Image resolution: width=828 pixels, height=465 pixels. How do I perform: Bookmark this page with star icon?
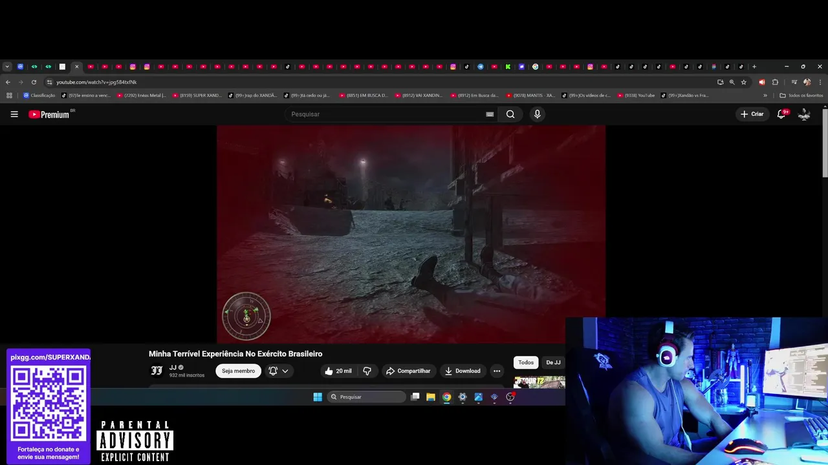pos(743,82)
